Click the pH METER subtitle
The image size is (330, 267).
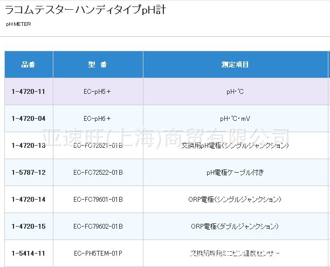pos(18,24)
